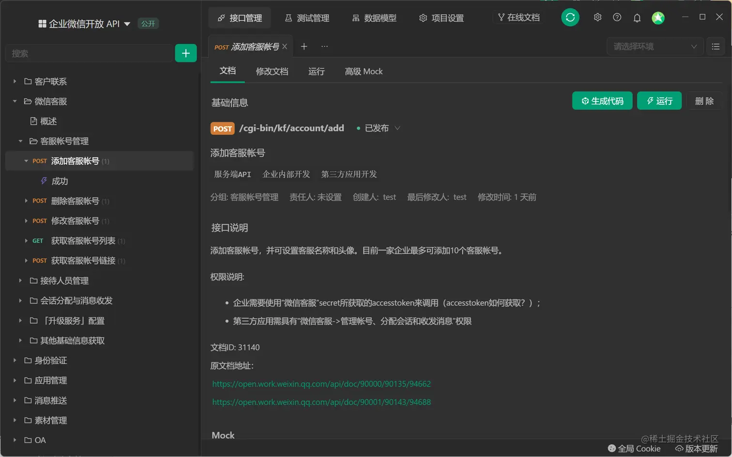This screenshot has width=732, height=457.
Task: Open notifications via the bell icon
Action: coord(637,17)
